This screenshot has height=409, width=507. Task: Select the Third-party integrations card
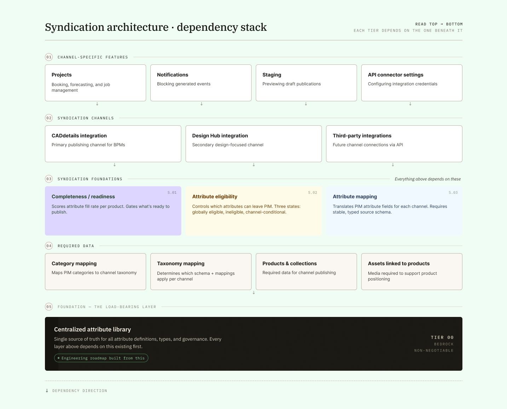click(x=394, y=144)
